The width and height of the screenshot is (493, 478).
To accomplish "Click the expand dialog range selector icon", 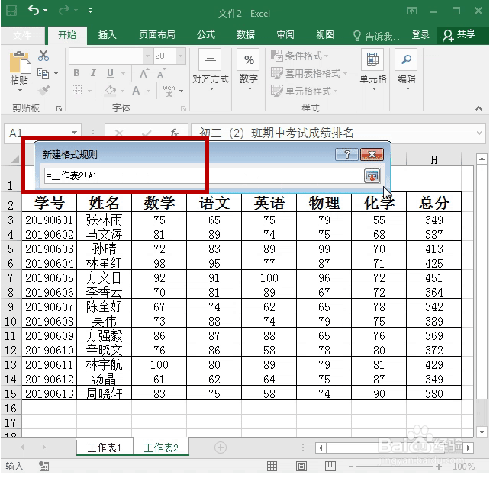I will [372, 176].
